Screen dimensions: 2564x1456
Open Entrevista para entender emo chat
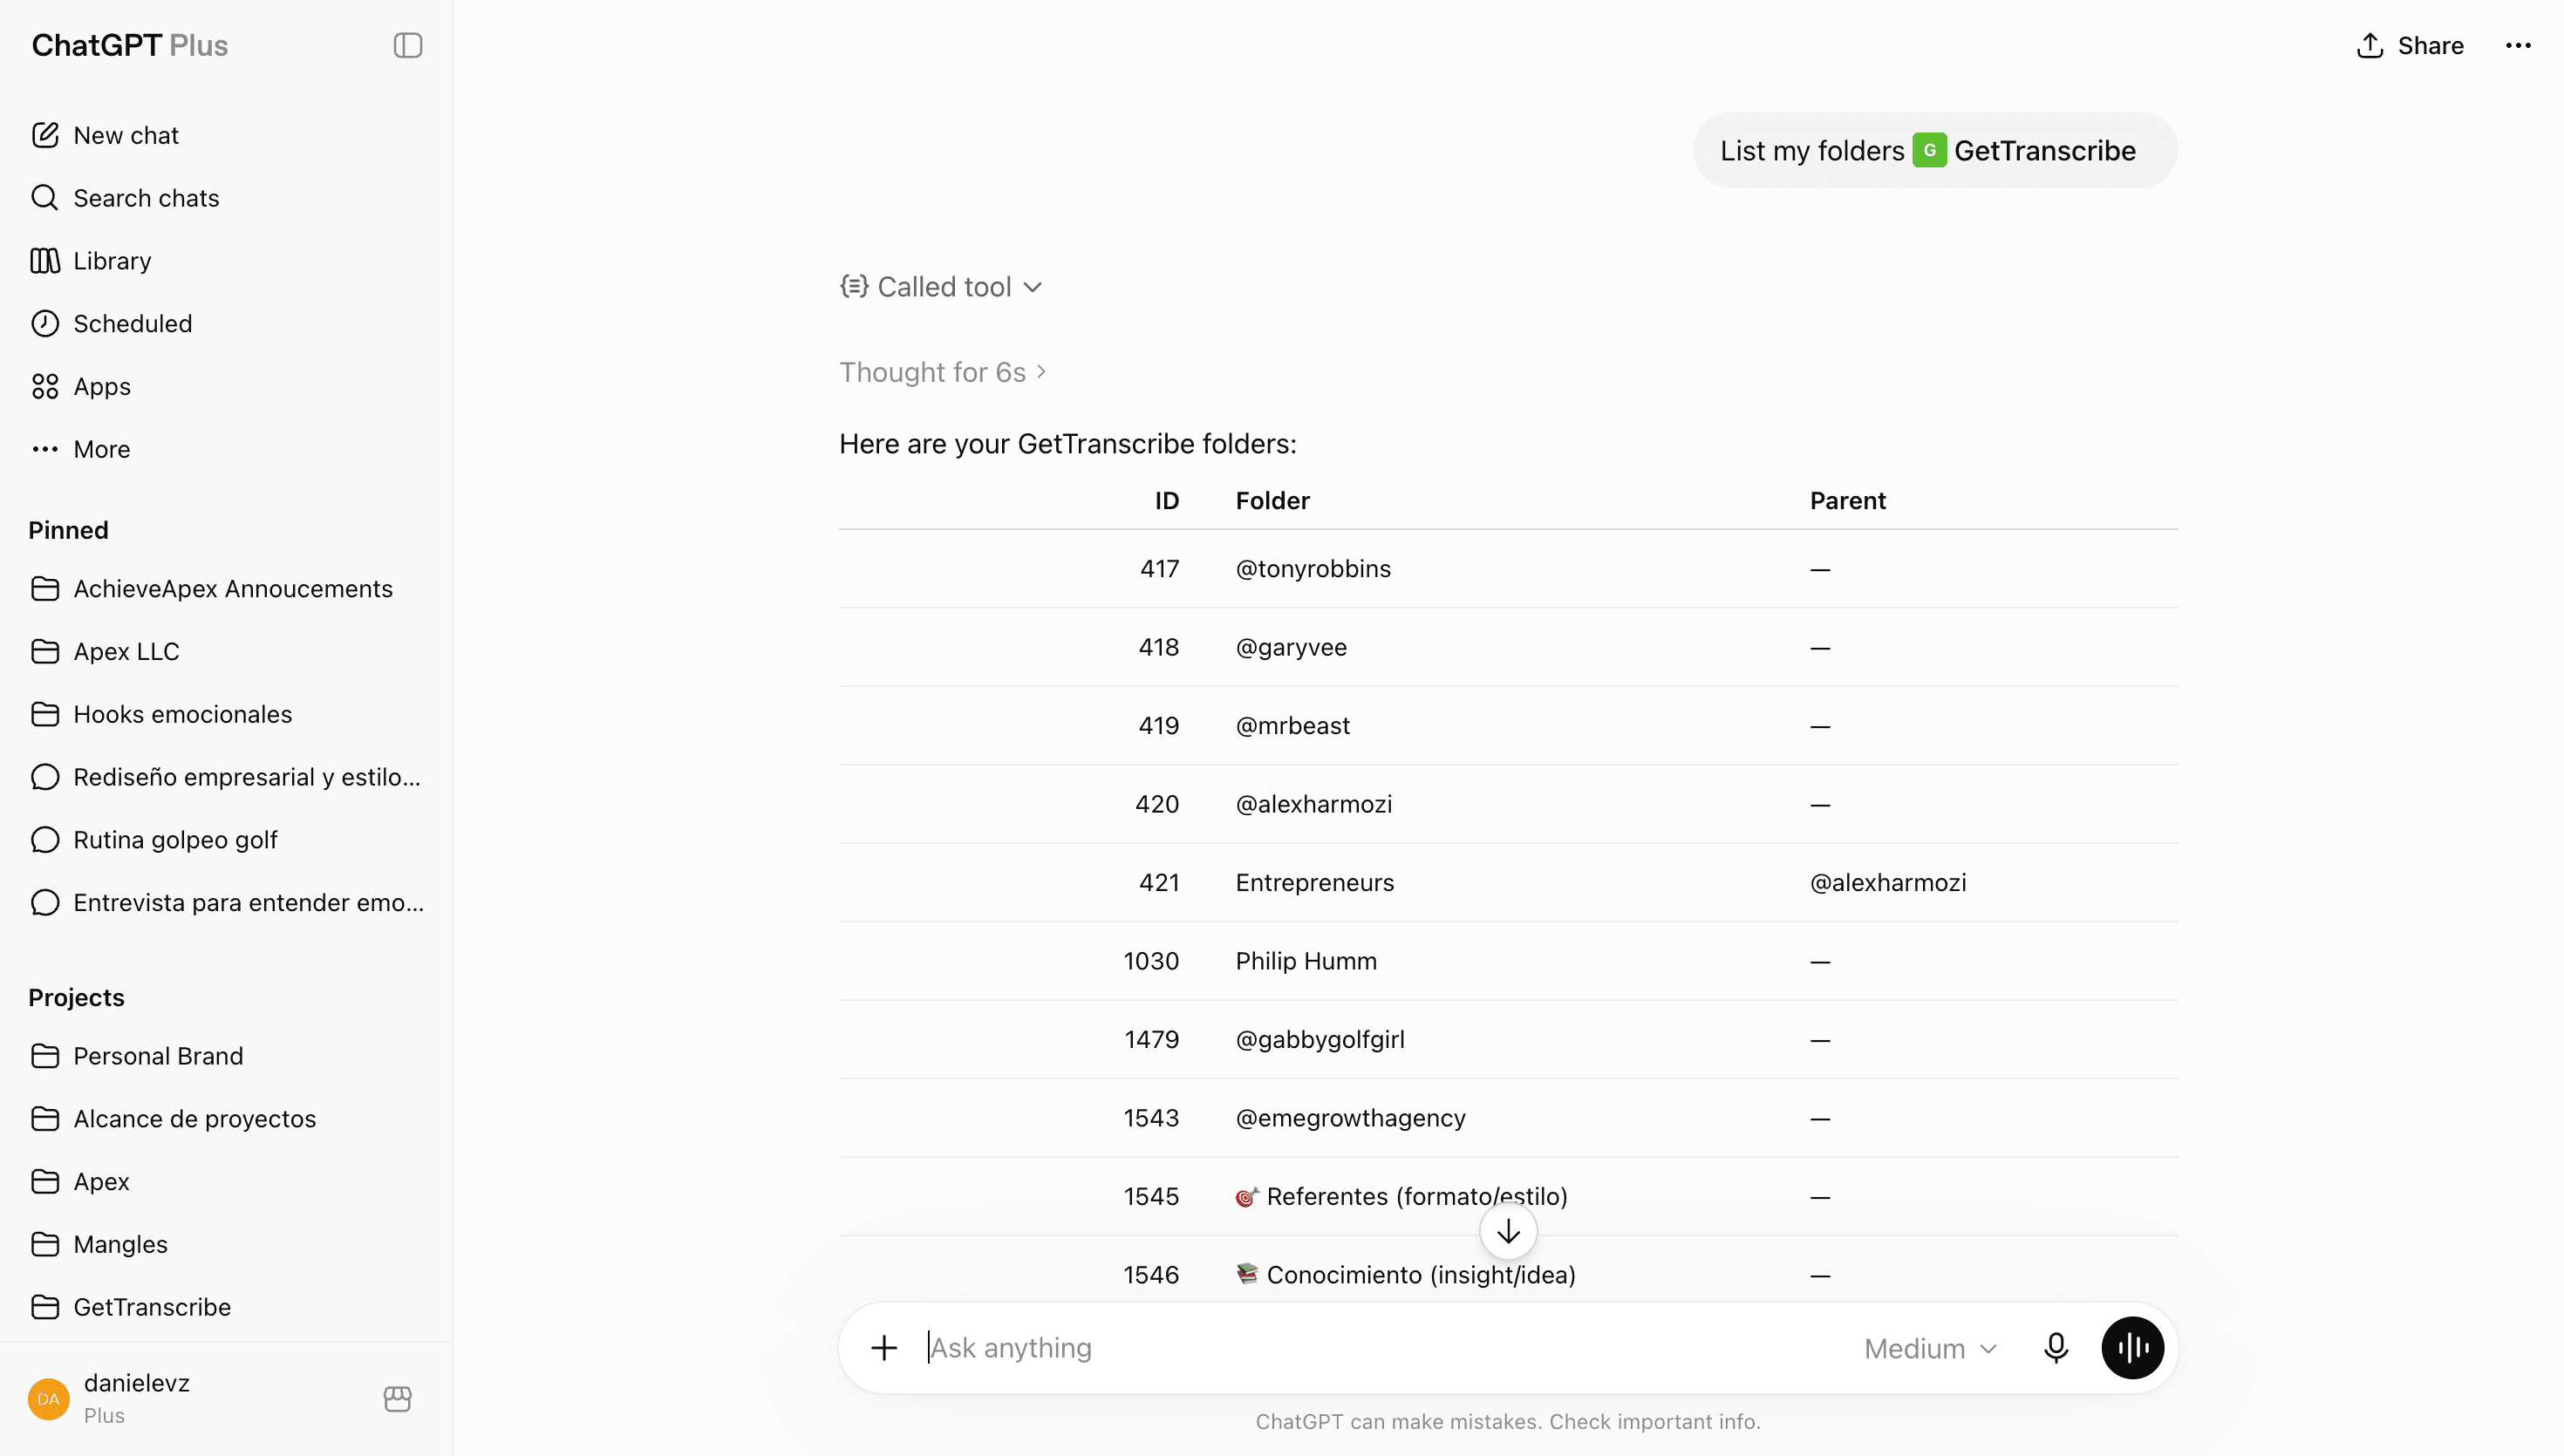[226, 904]
